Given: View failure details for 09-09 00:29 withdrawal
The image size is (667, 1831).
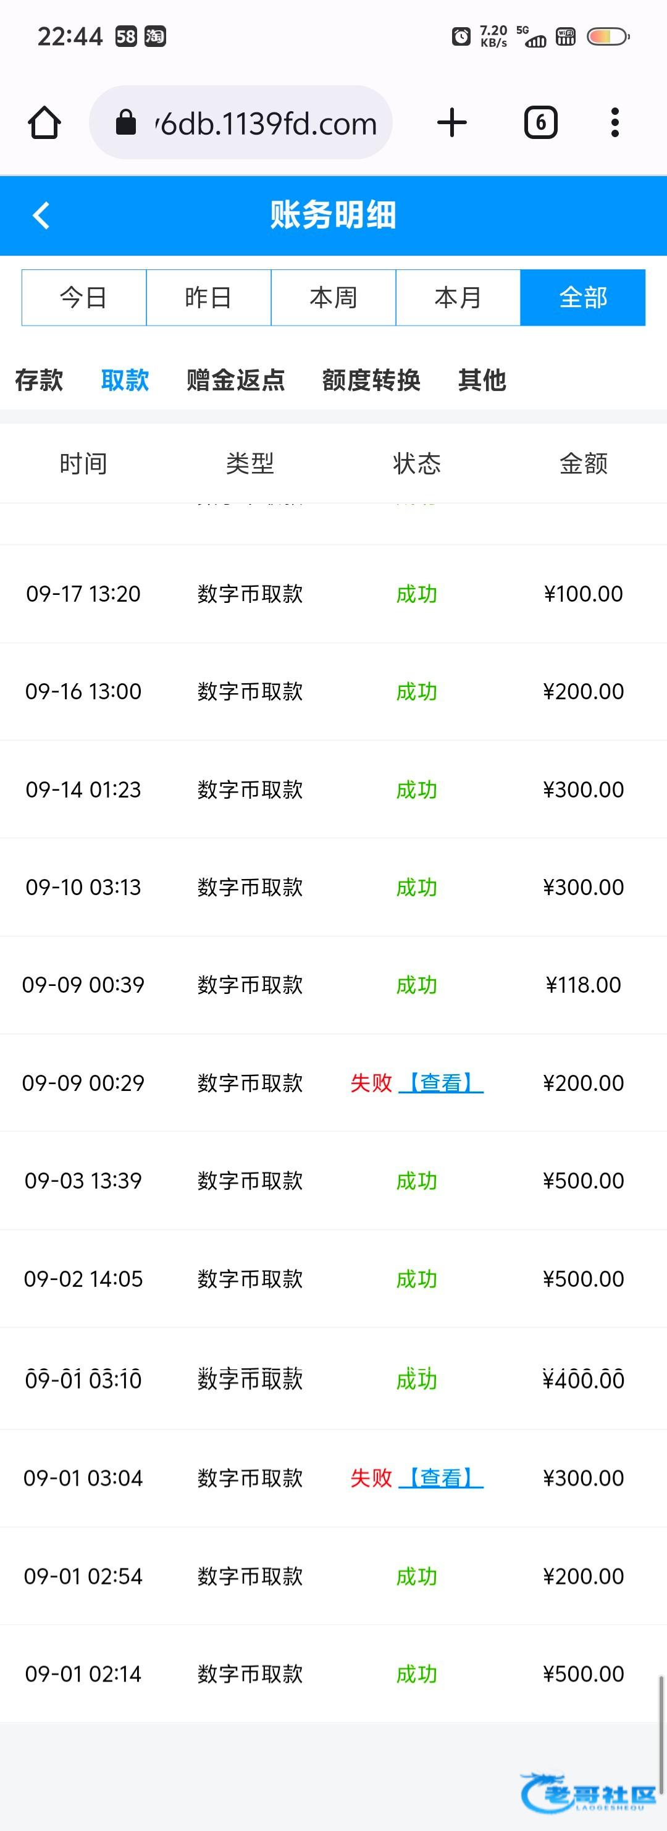Looking at the screenshot, I should coord(440,1082).
